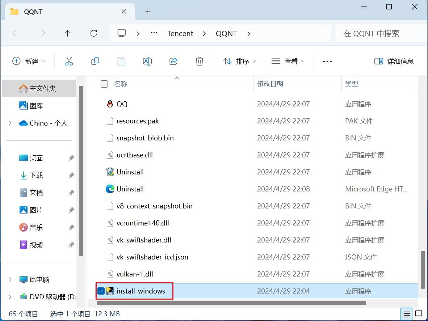Click the recycle-bin Uninstall application icon
This screenshot has width=428, height=321.
(110, 172)
